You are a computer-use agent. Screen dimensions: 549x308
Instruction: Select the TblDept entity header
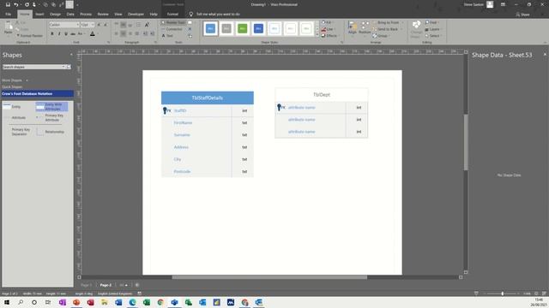coord(322,95)
